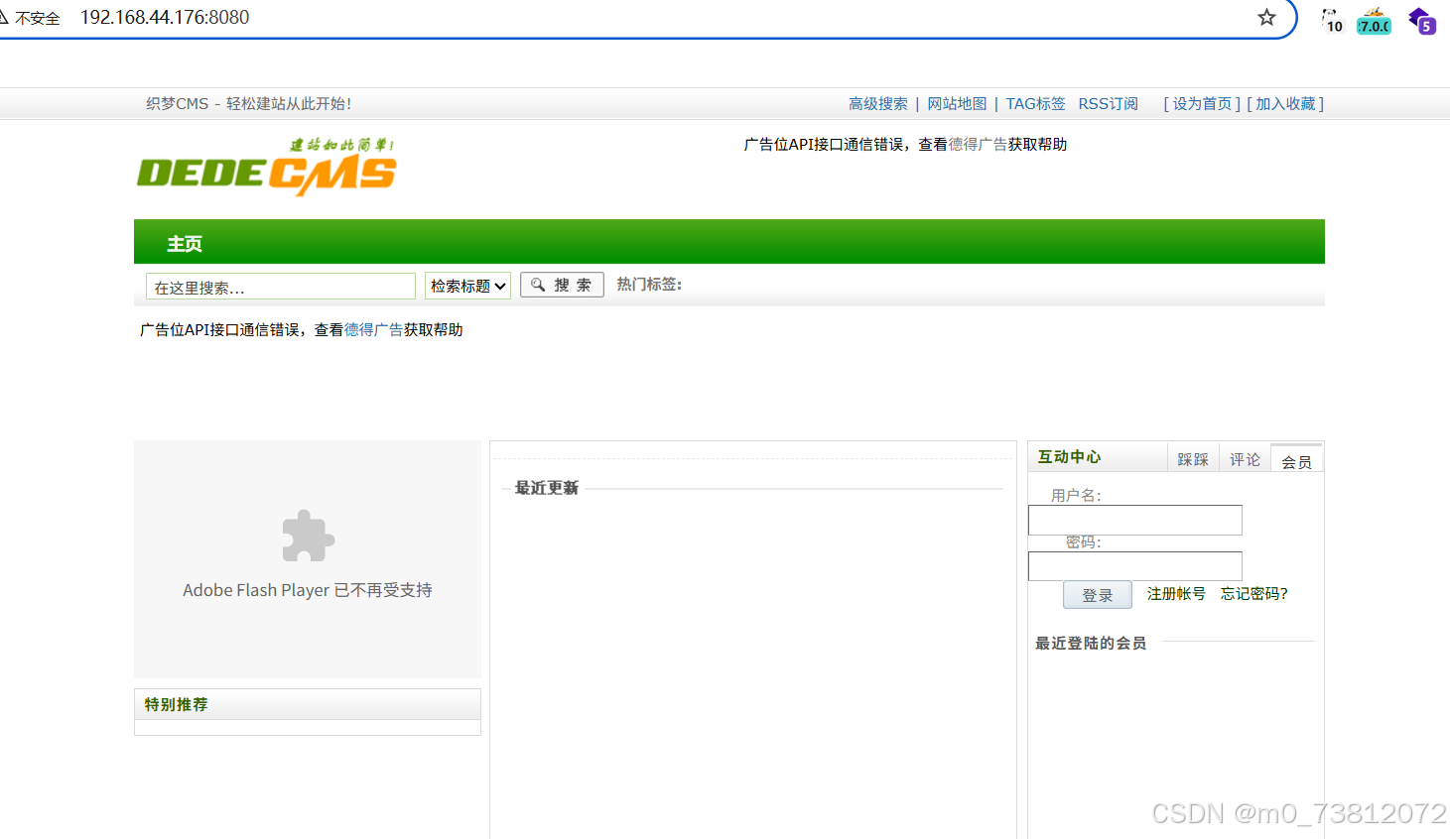The height and width of the screenshot is (839, 1450).
Task: Click the Adobe Flash Player 已不再受支持 message
Action: [x=308, y=590]
